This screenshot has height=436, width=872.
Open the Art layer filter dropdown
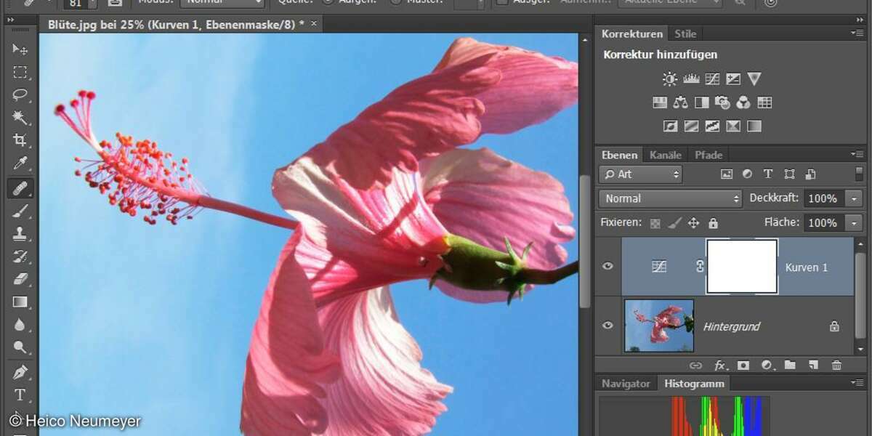pyautogui.click(x=640, y=174)
